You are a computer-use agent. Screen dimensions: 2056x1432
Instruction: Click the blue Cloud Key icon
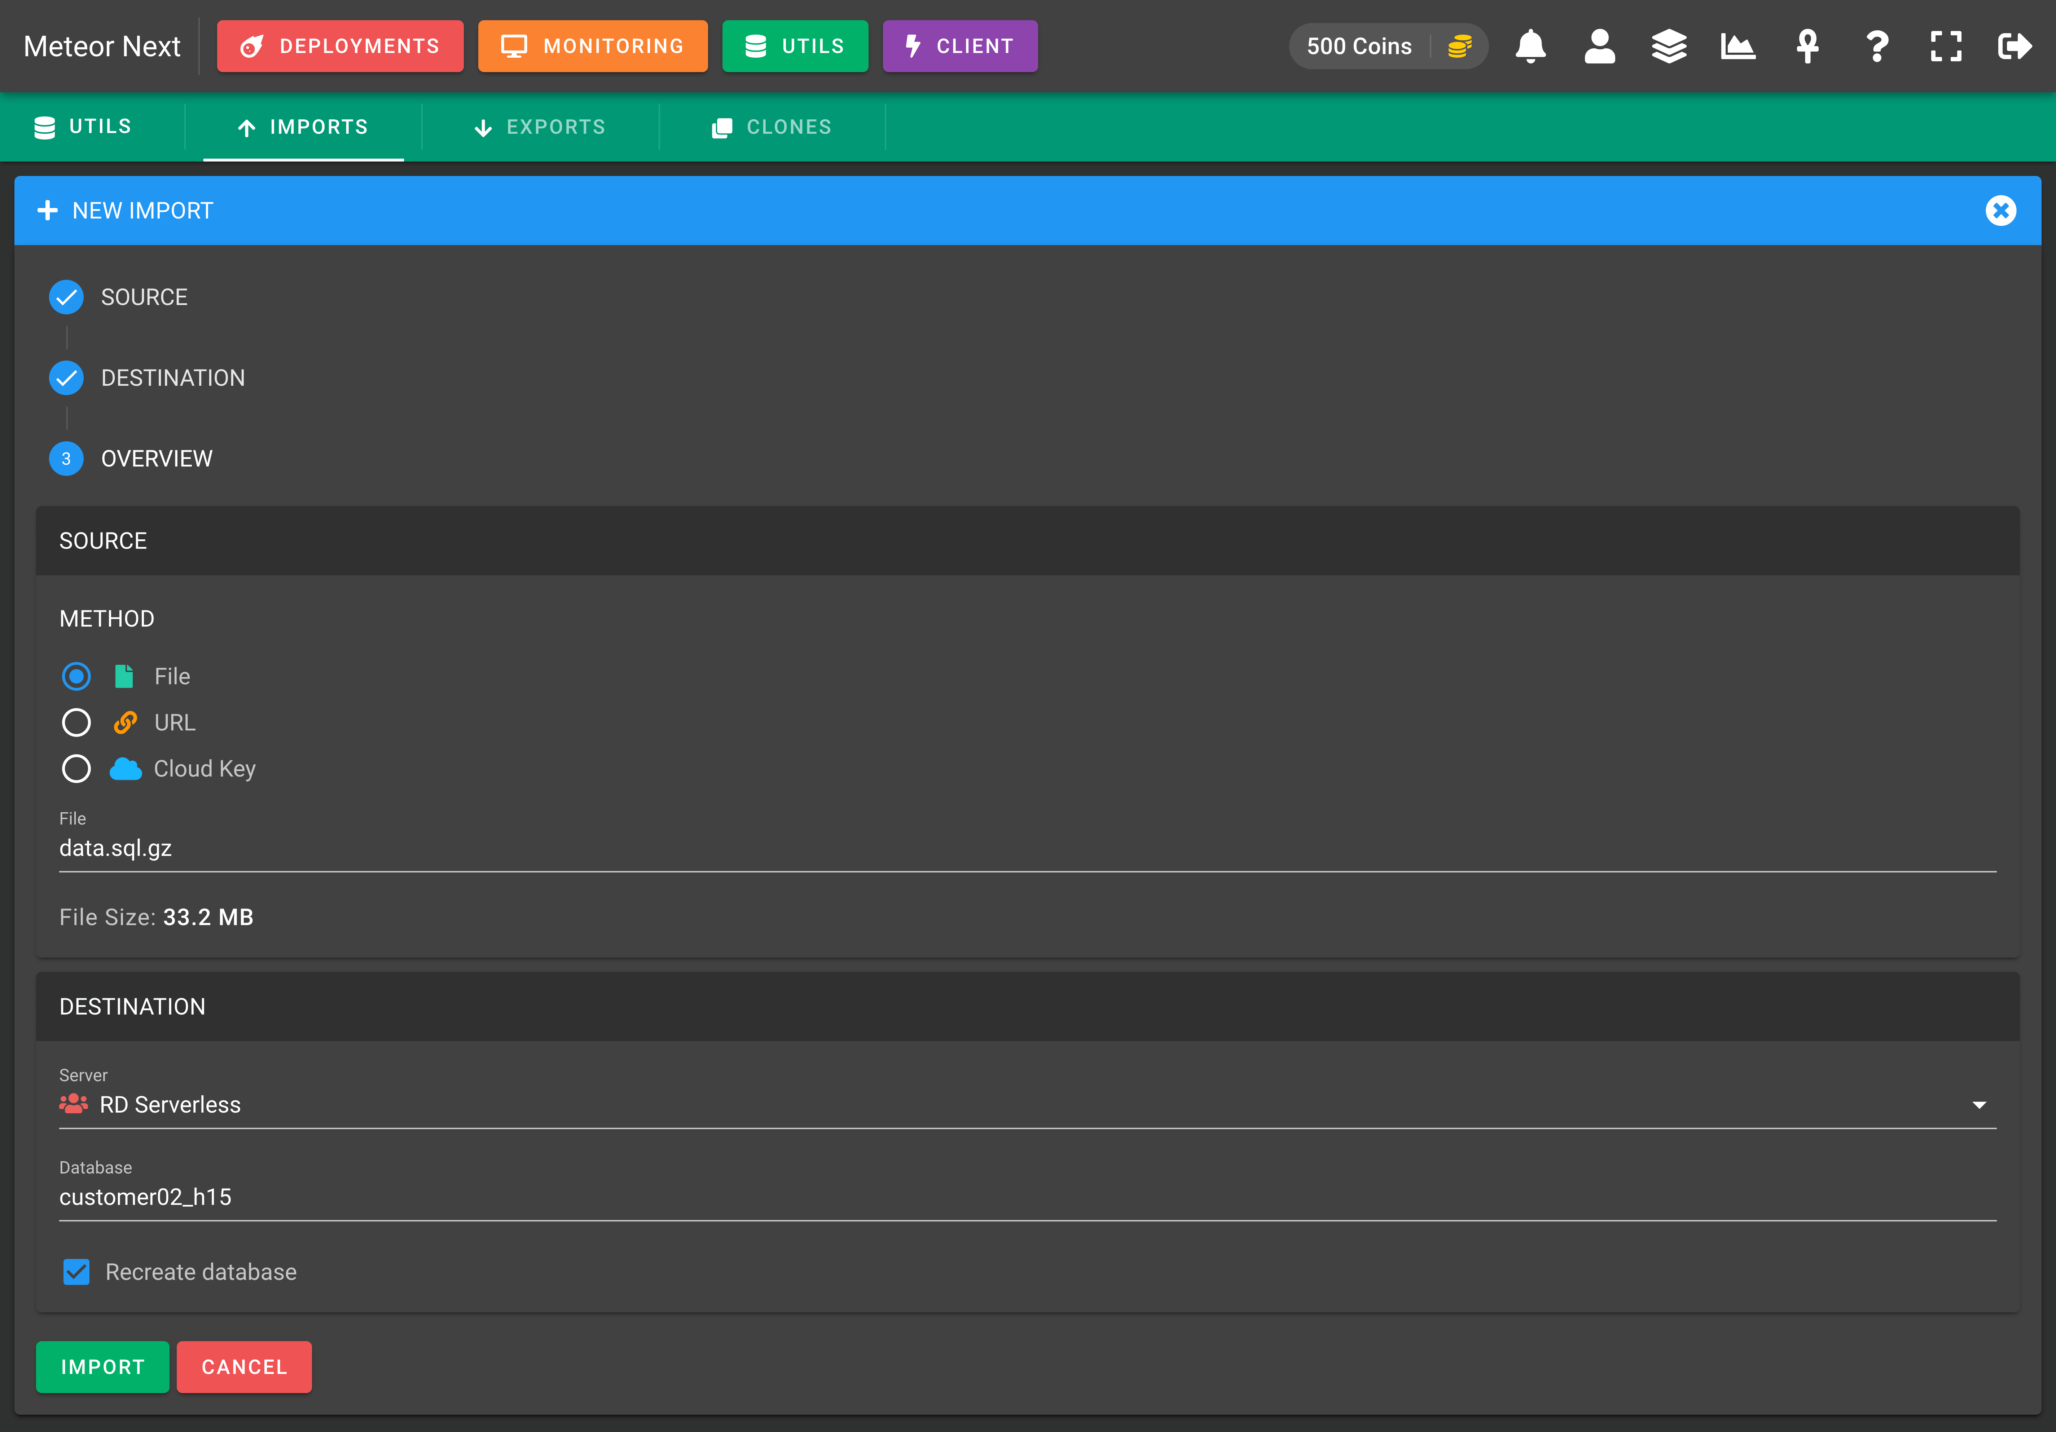pyautogui.click(x=126, y=769)
